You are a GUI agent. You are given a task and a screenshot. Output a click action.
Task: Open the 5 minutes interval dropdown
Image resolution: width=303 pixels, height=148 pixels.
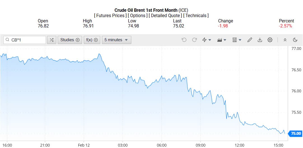click(116, 40)
